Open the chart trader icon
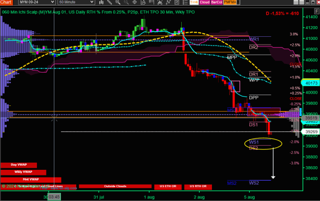 152,2
